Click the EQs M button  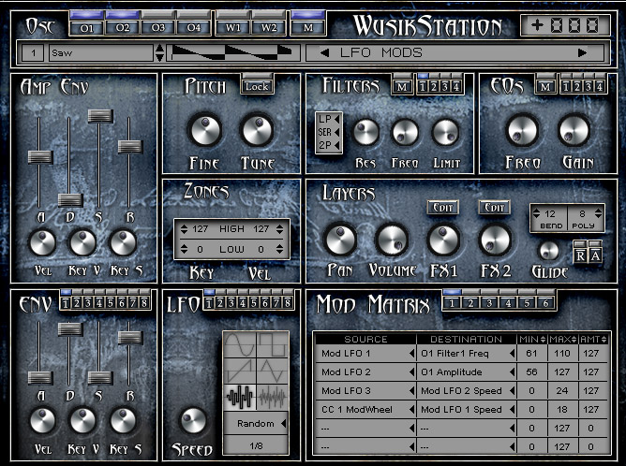(x=545, y=83)
